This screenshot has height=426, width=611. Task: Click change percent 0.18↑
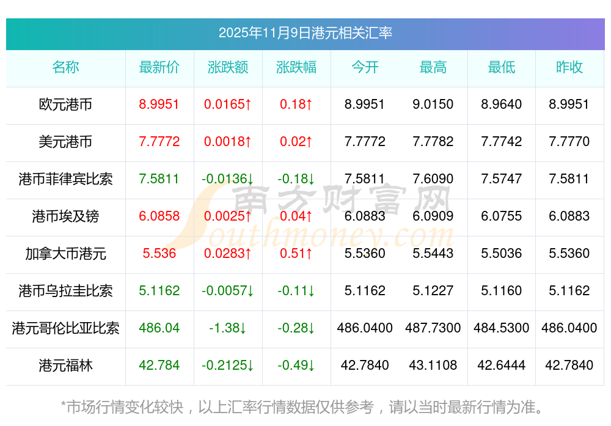pos(296,105)
